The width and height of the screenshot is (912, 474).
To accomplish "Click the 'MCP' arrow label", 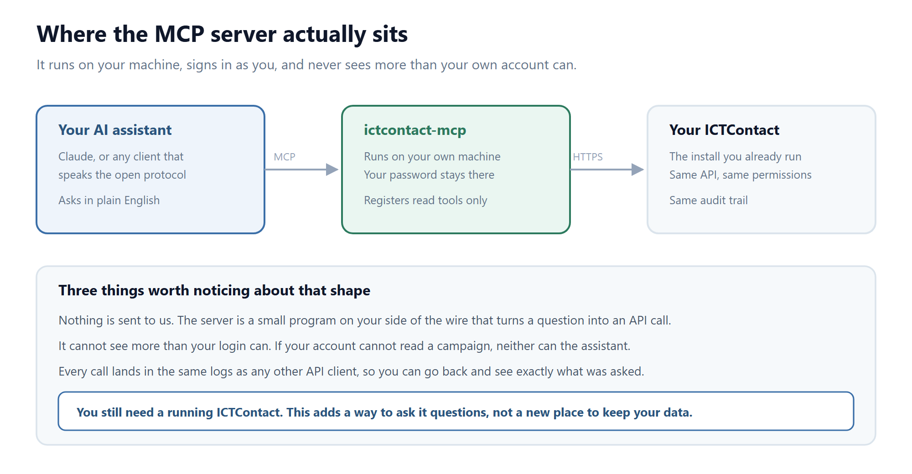I will pos(285,157).
